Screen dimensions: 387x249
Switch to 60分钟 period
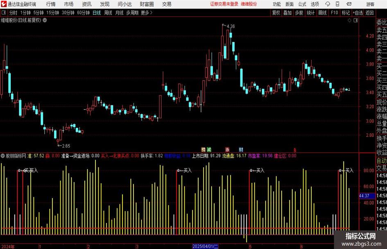click(x=83, y=13)
